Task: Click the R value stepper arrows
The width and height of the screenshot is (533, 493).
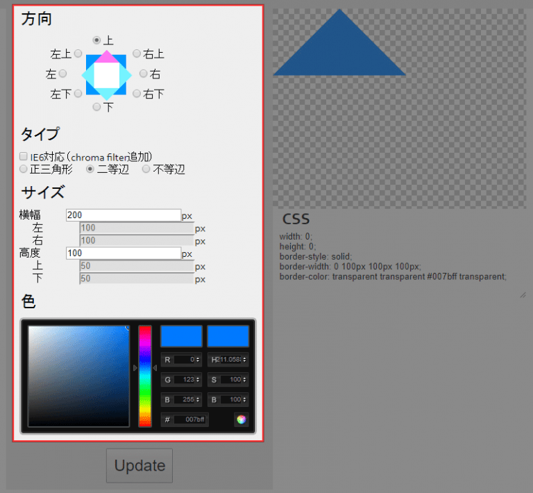Action: click(199, 360)
